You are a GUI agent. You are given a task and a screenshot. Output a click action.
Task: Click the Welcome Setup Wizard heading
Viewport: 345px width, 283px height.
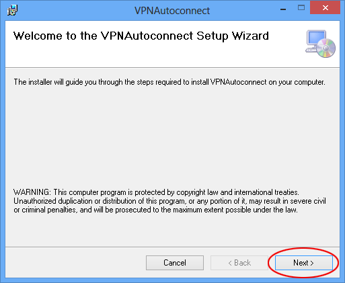pos(141,36)
